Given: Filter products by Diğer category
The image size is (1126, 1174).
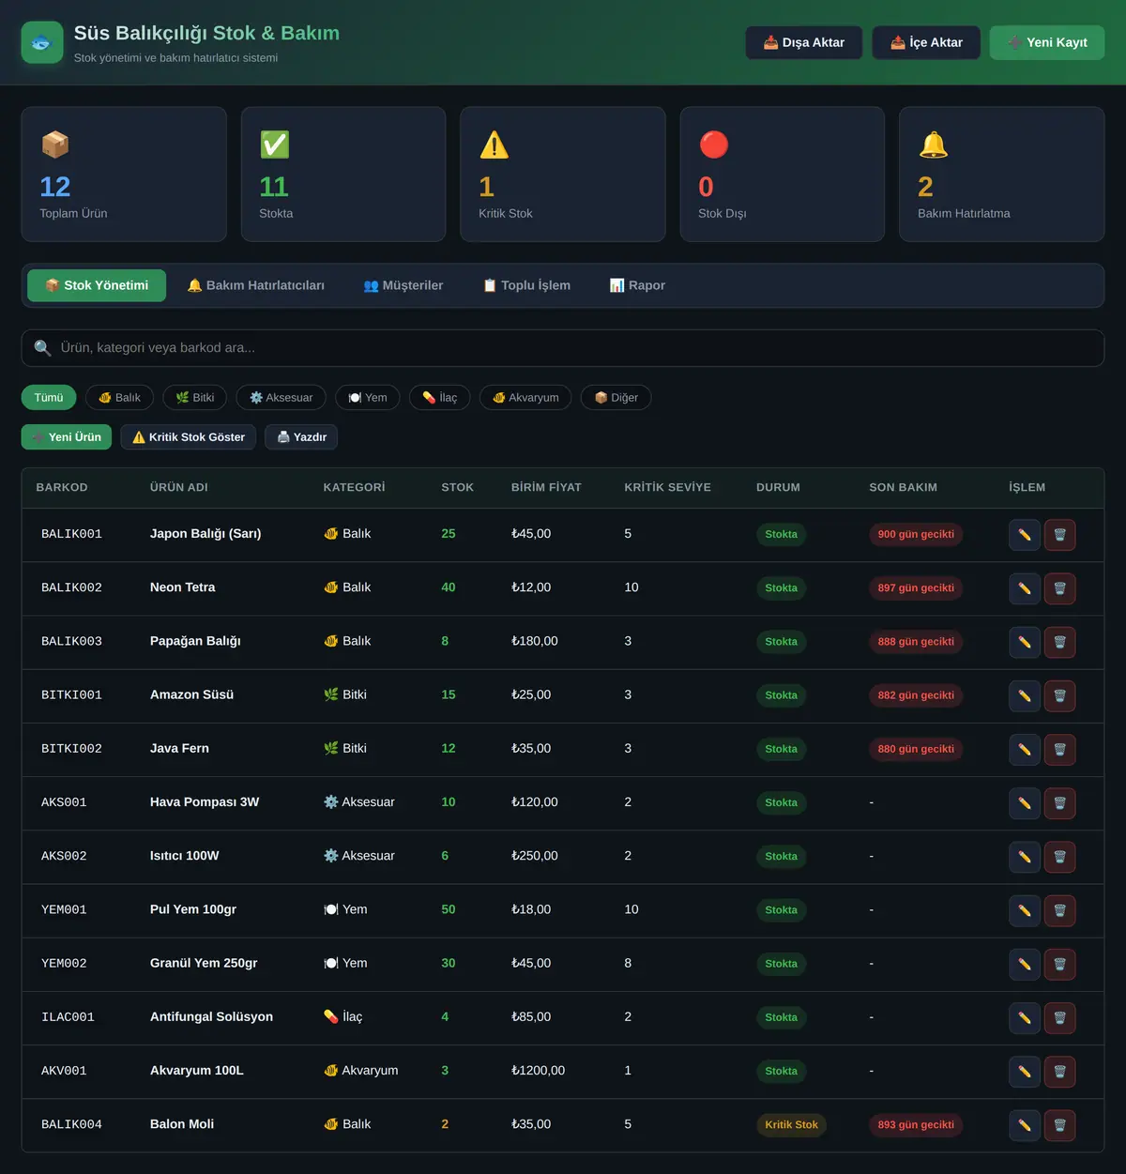Looking at the screenshot, I should coord(616,398).
